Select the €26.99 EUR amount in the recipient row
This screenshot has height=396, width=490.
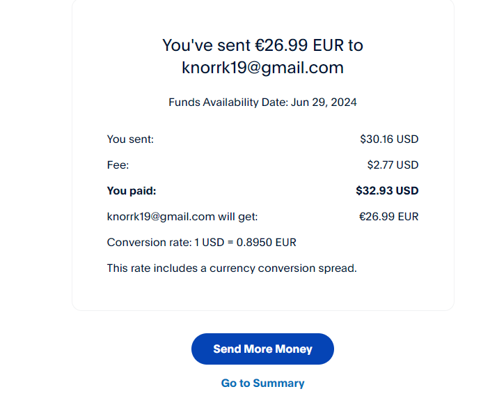coord(388,217)
